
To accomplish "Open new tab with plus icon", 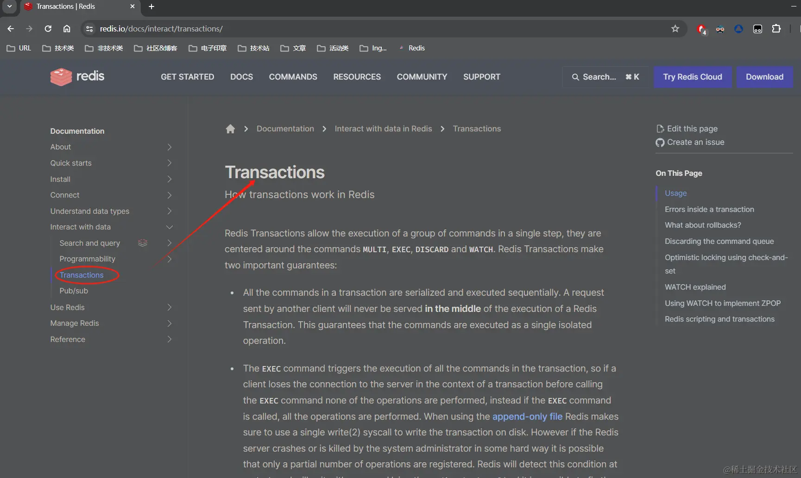I will pyautogui.click(x=151, y=6).
